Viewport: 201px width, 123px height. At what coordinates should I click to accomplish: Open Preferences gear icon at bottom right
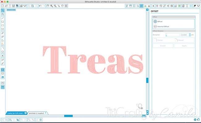click(x=195, y=120)
